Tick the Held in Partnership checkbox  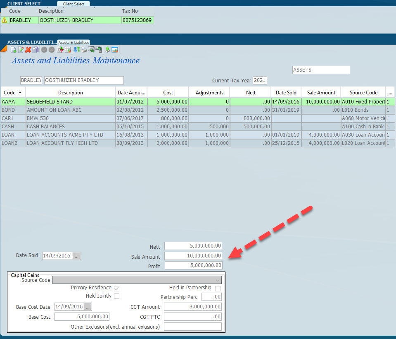218,288
